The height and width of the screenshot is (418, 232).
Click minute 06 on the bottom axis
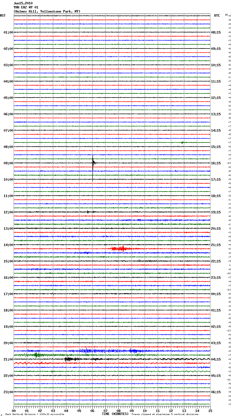point(92,411)
